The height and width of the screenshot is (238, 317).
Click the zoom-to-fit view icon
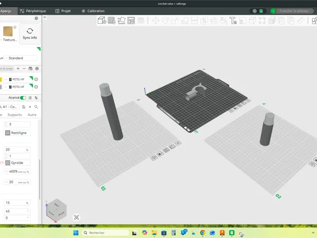pyautogui.click(x=77, y=217)
